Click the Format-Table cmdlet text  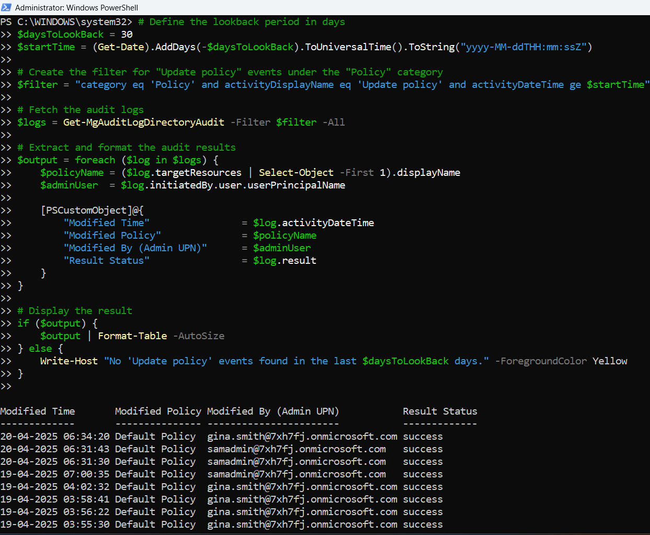132,336
